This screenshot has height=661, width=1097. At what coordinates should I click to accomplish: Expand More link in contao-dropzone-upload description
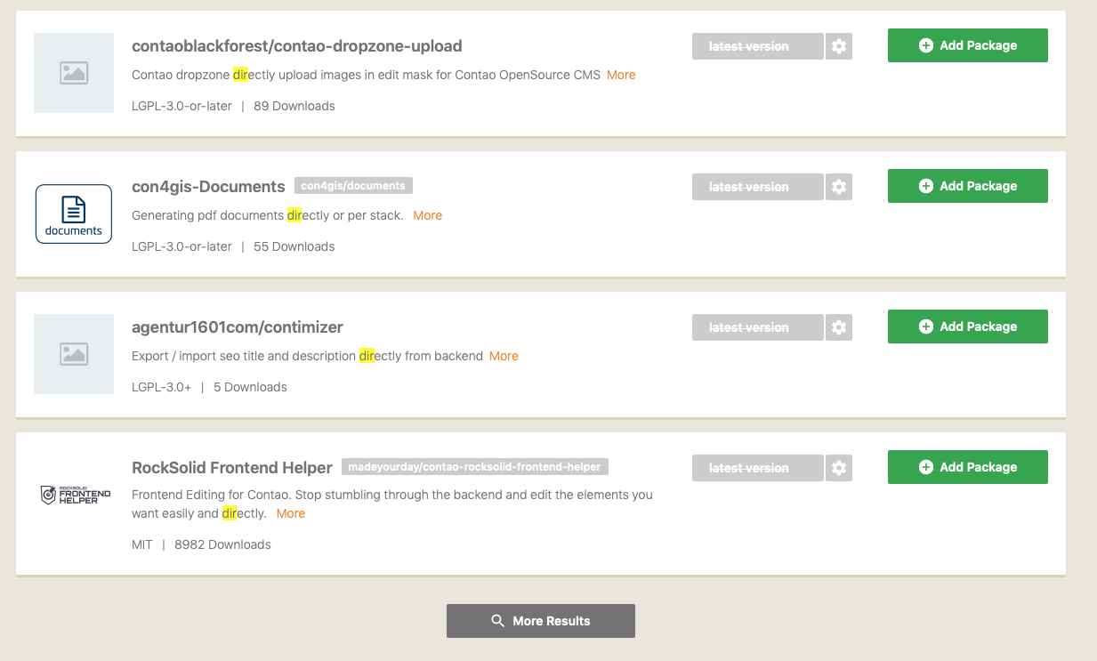(621, 75)
